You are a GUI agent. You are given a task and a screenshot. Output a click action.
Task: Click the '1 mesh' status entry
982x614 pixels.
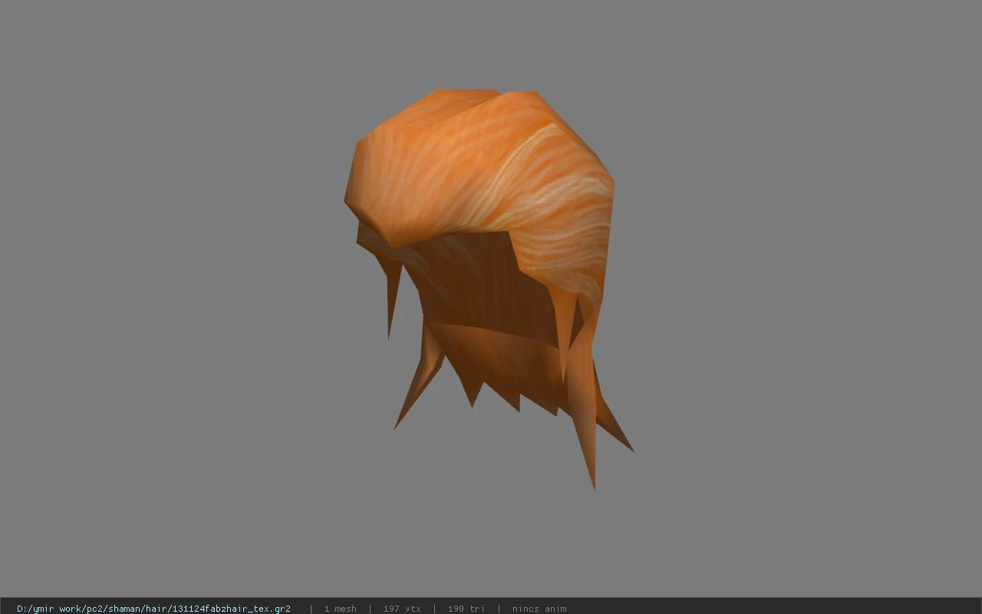pyautogui.click(x=340, y=609)
